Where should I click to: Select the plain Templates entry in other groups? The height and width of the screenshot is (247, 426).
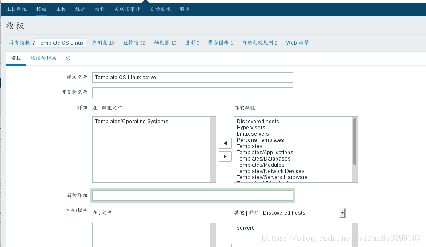[x=250, y=146]
